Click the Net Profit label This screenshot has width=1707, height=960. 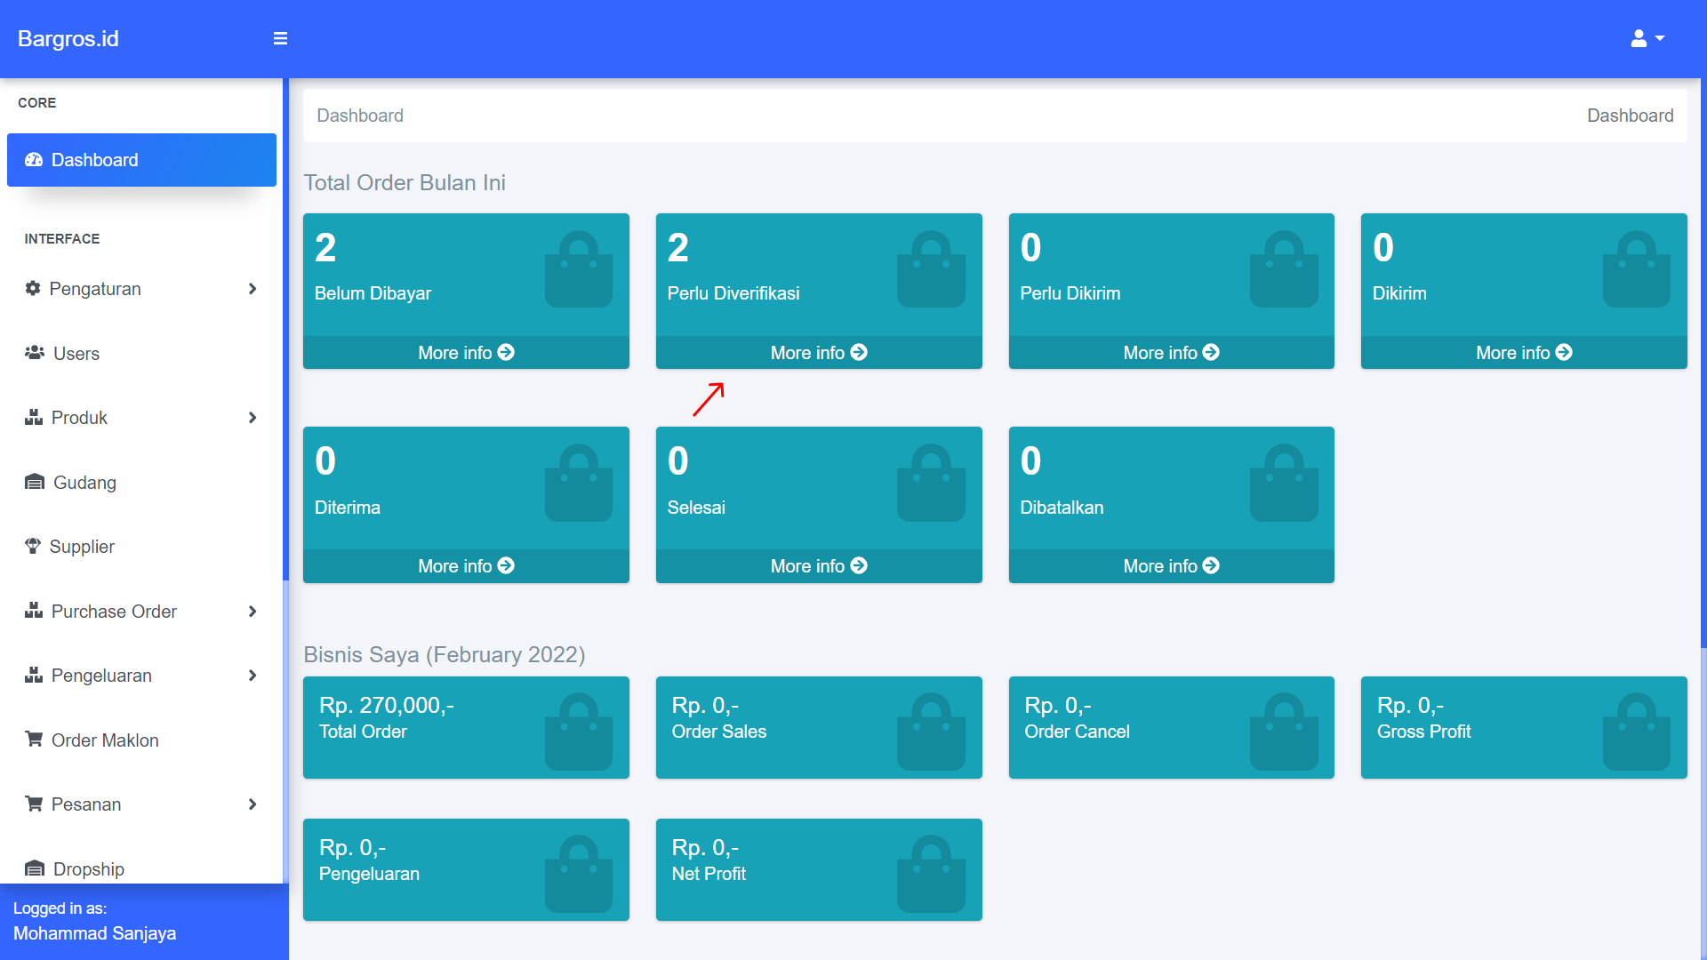point(709,874)
